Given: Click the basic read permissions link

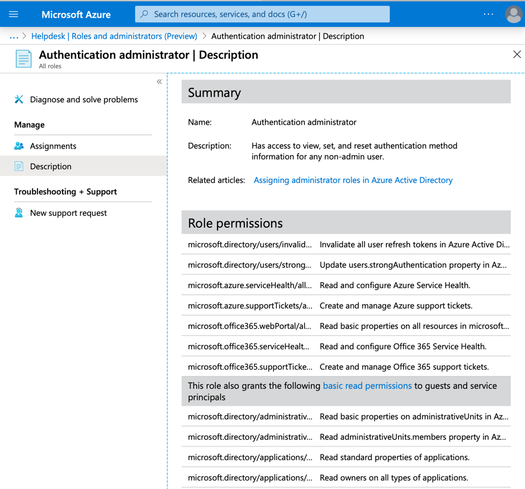Looking at the screenshot, I should tap(367, 385).
